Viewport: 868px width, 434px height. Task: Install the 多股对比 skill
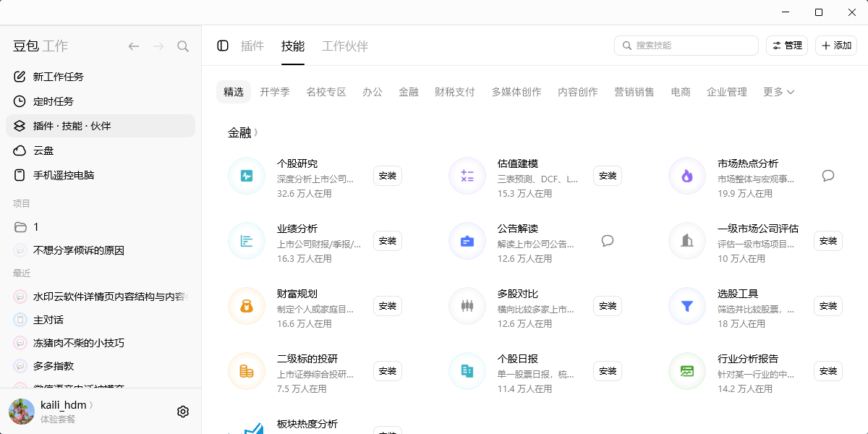pyautogui.click(x=608, y=306)
